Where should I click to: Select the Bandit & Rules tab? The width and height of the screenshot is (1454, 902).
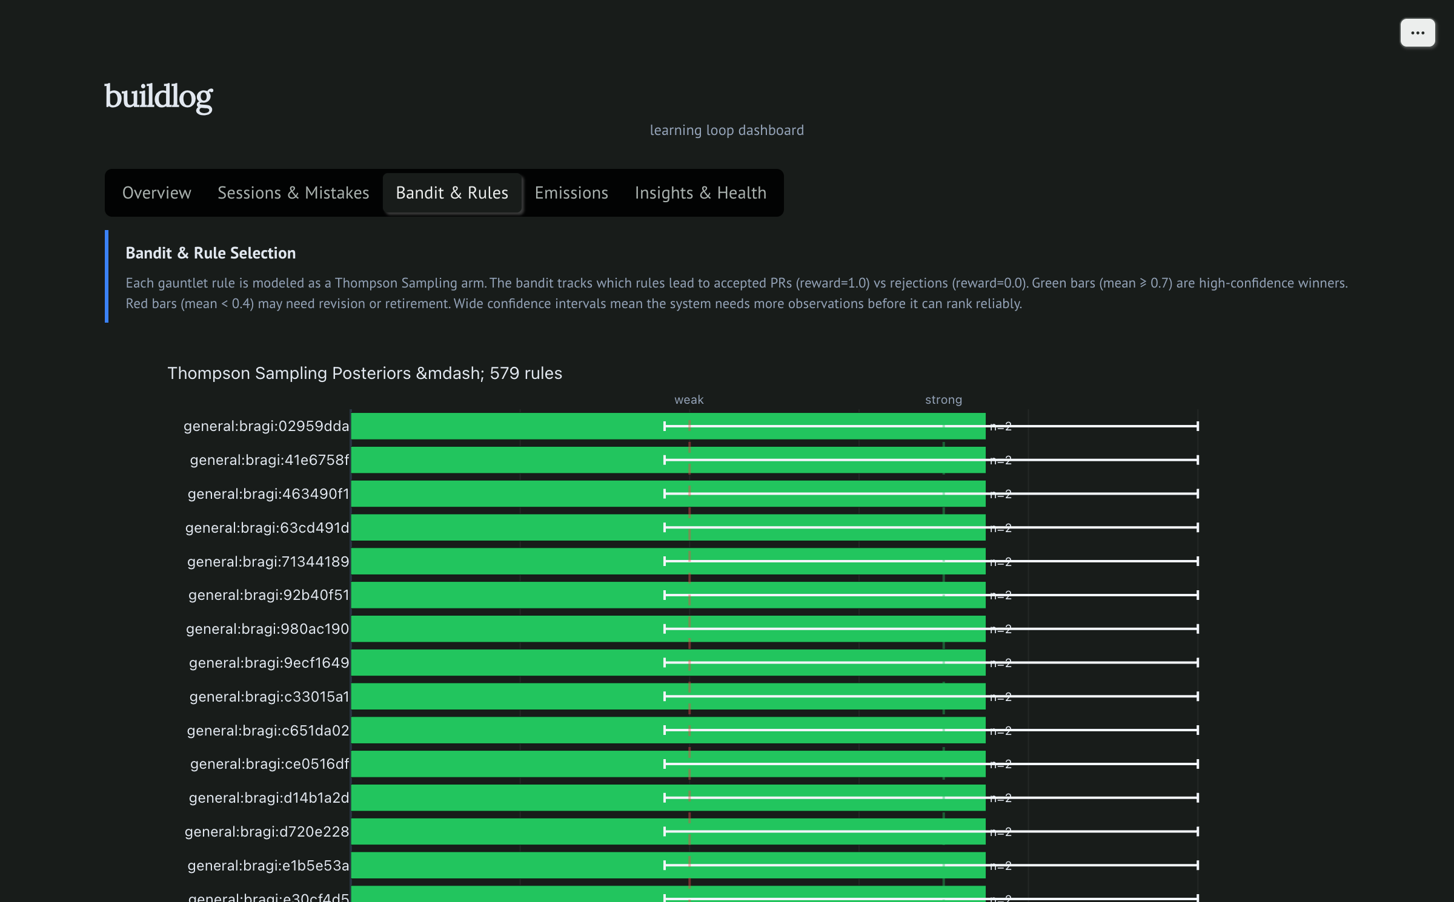[452, 193]
